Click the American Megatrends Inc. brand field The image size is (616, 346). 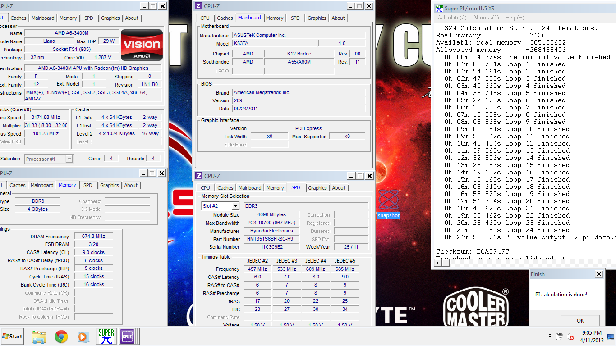tap(299, 92)
